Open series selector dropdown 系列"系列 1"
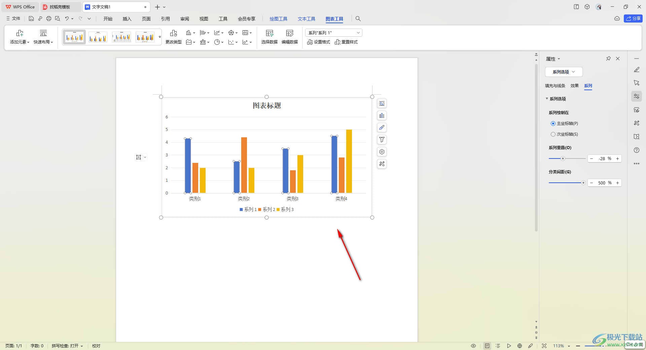This screenshot has height=350, width=646. (x=334, y=33)
